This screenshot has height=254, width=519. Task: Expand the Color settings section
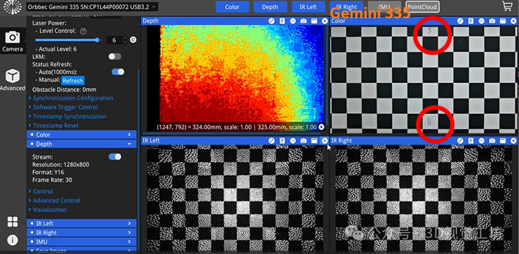(x=82, y=135)
